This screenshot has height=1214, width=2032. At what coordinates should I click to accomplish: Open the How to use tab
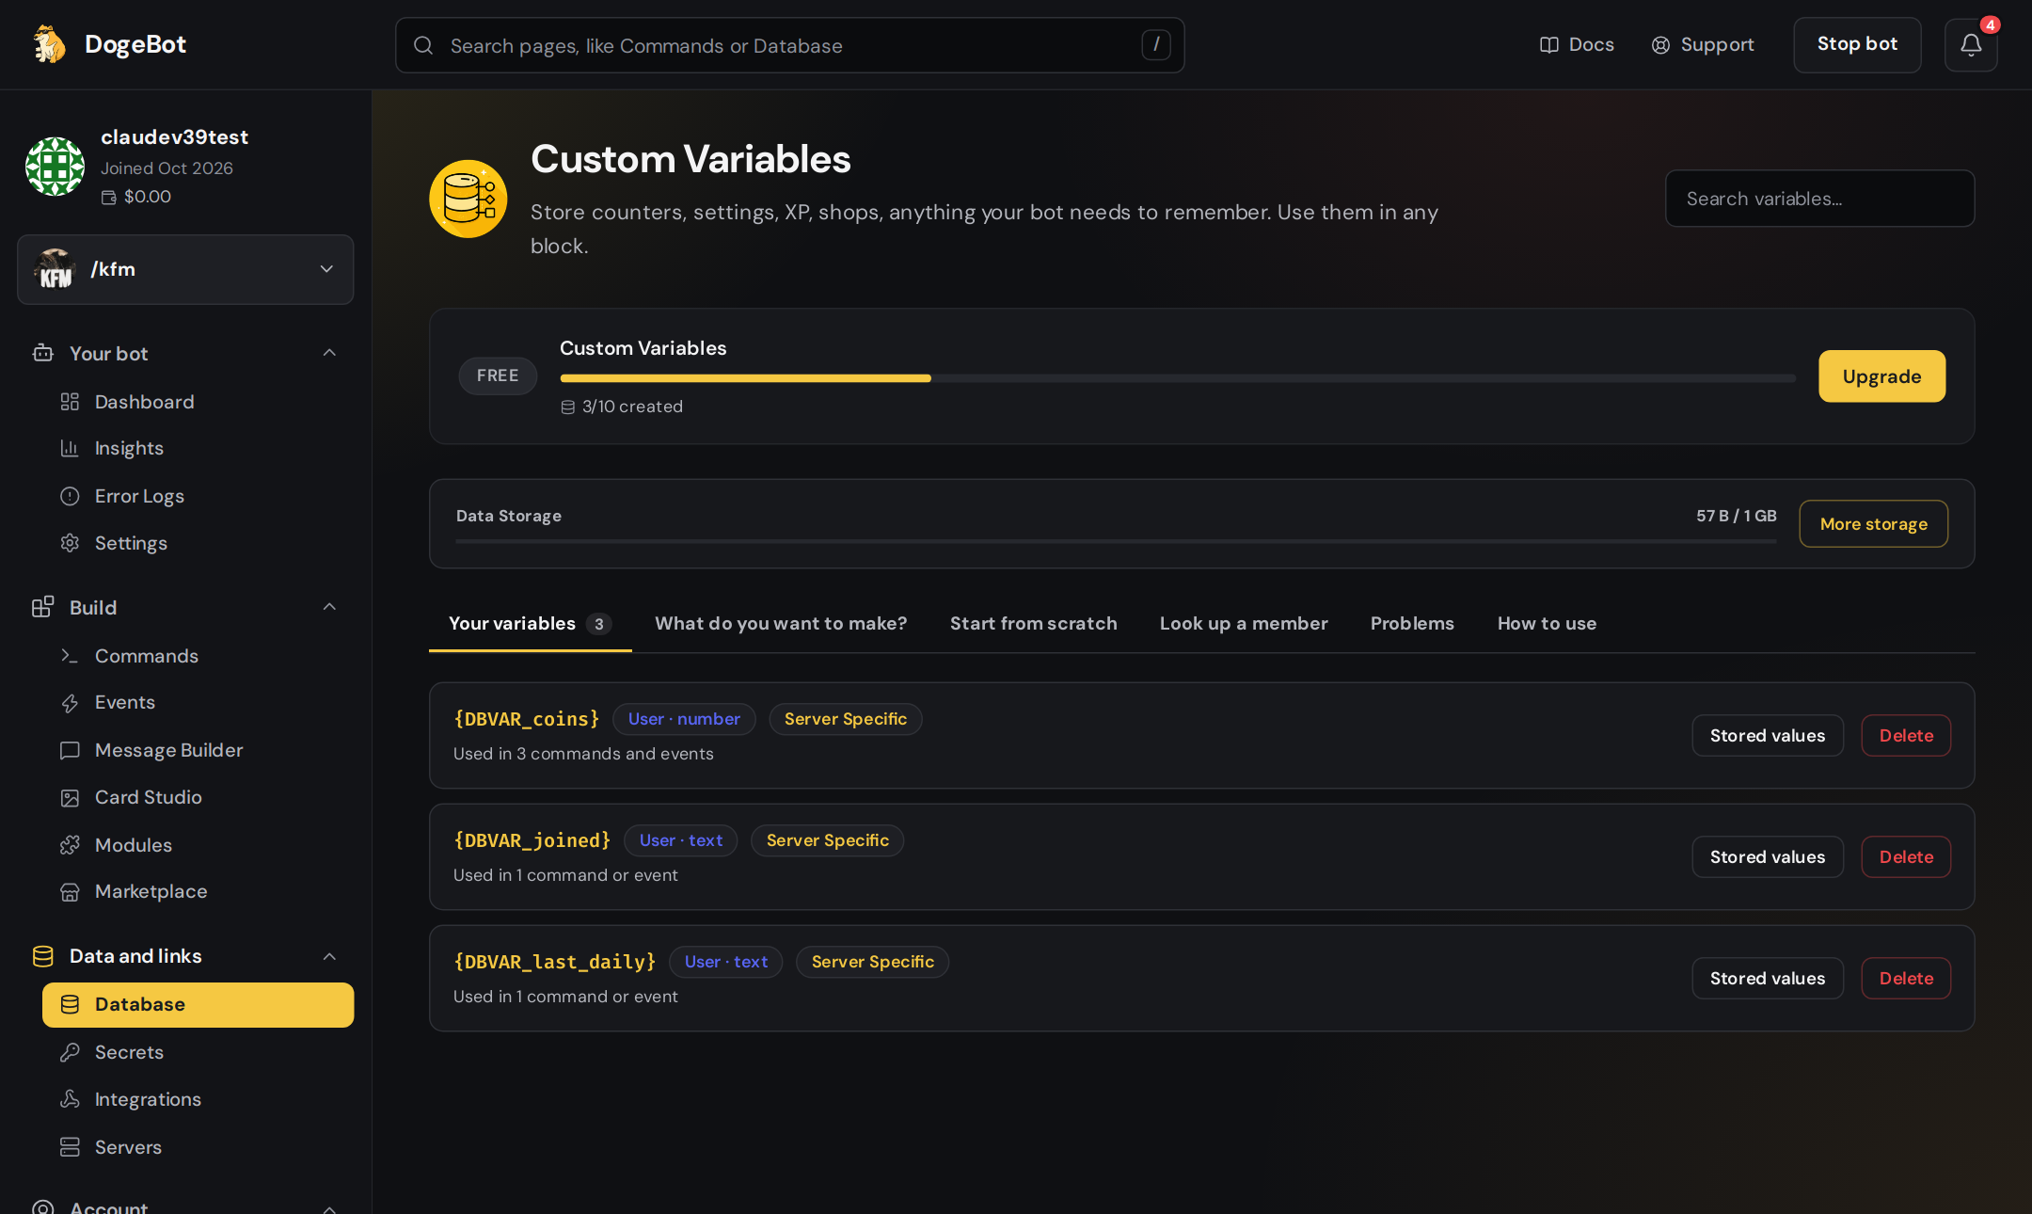(x=1547, y=623)
